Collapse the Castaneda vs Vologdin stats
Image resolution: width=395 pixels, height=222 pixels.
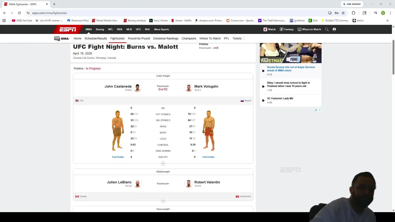tap(163, 163)
